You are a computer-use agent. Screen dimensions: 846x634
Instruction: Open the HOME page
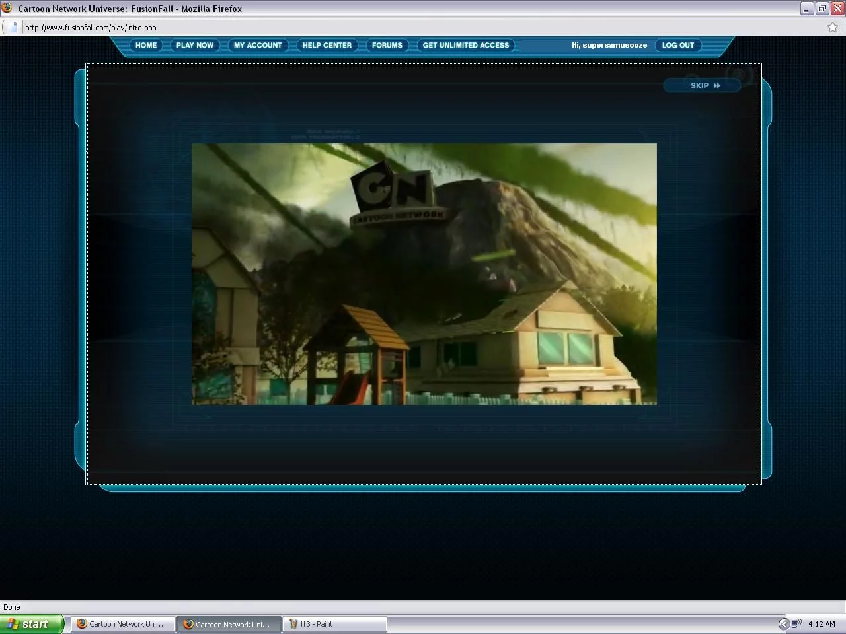coord(145,45)
